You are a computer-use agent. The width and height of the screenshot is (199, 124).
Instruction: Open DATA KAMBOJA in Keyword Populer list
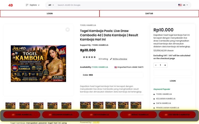click(163, 103)
